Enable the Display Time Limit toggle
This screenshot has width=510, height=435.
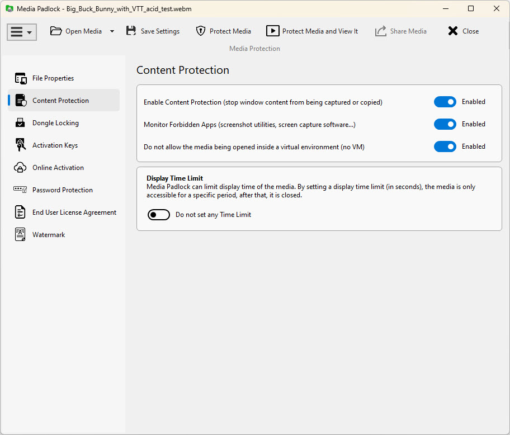pyautogui.click(x=159, y=215)
